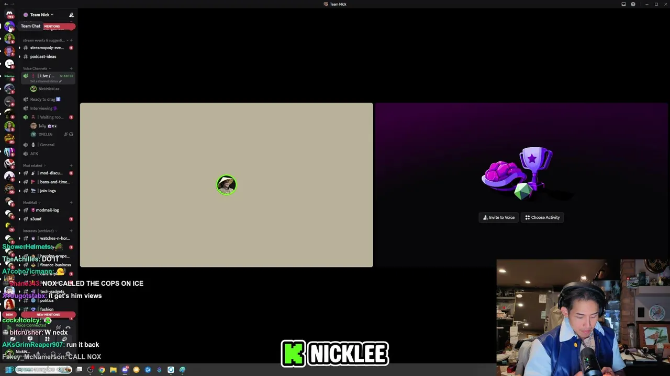670x376 pixels.
Task: Open the Help icon in title bar
Action: click(x=633, y=4)
